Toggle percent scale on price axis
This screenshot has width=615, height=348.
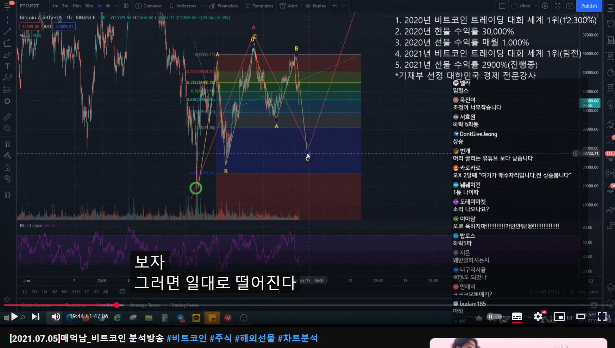[x=572, y=292]
